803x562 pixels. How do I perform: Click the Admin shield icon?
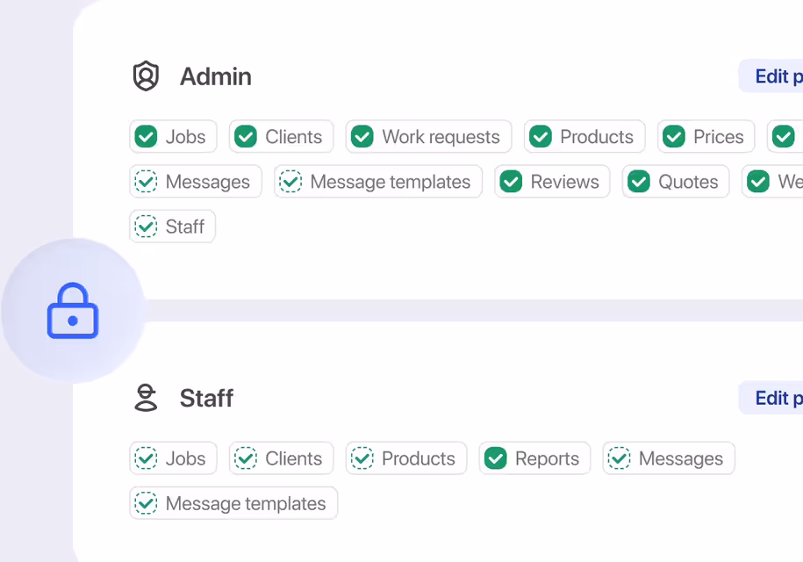(146, 76)
